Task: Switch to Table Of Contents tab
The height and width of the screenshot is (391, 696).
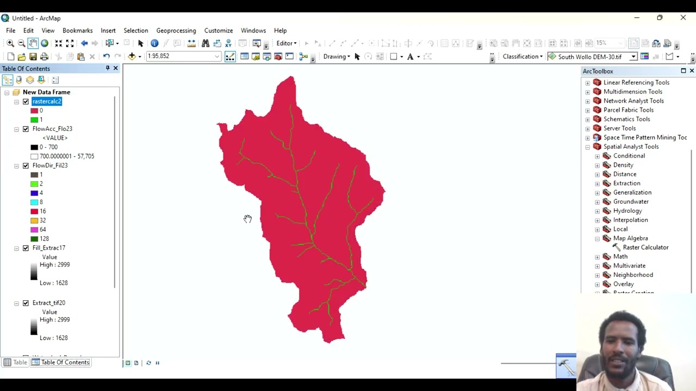Action: click(x=61, y=362)
